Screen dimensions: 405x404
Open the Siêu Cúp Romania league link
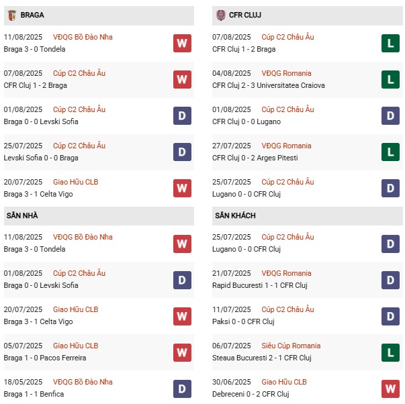point(291,346)
